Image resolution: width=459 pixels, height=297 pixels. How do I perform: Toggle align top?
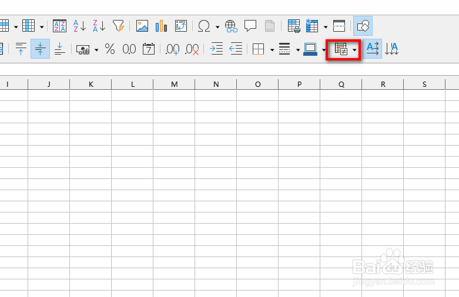pos(21,49)
